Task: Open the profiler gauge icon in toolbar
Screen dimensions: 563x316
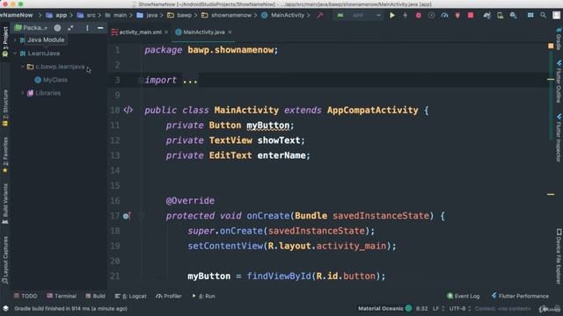Action: [444, 16]
